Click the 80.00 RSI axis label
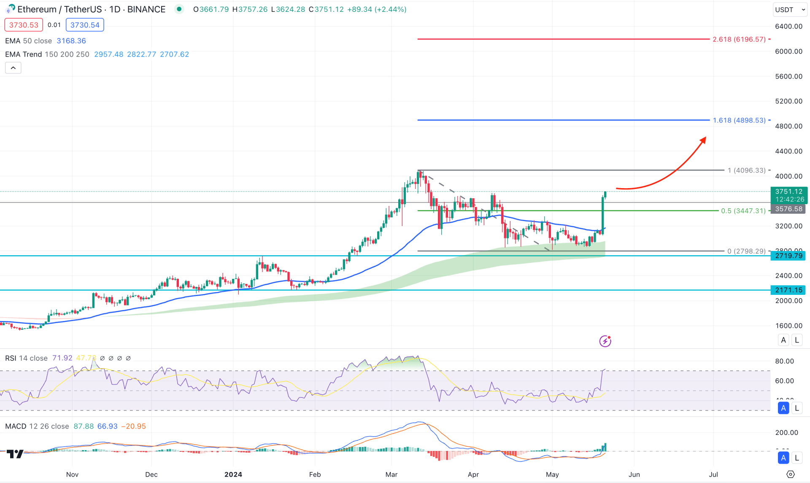 tap(784, 361)
